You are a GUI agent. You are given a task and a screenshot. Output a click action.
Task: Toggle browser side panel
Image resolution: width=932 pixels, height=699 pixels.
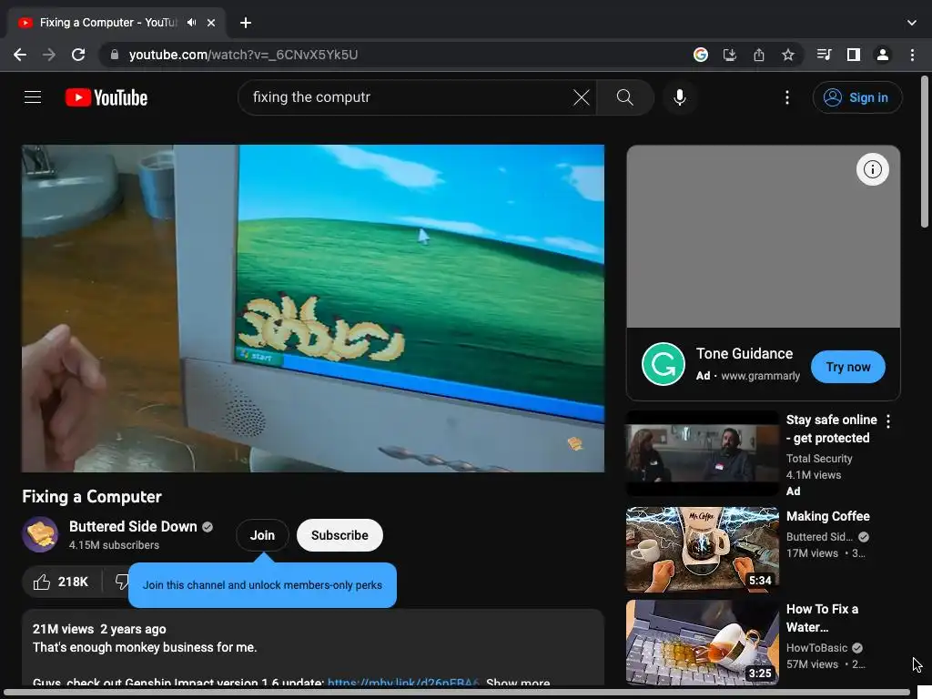pos(854,55)
